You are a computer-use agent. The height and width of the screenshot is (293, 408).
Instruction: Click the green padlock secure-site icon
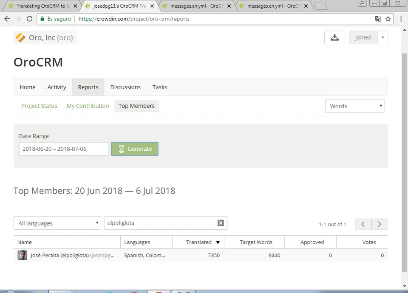[42, 19]
